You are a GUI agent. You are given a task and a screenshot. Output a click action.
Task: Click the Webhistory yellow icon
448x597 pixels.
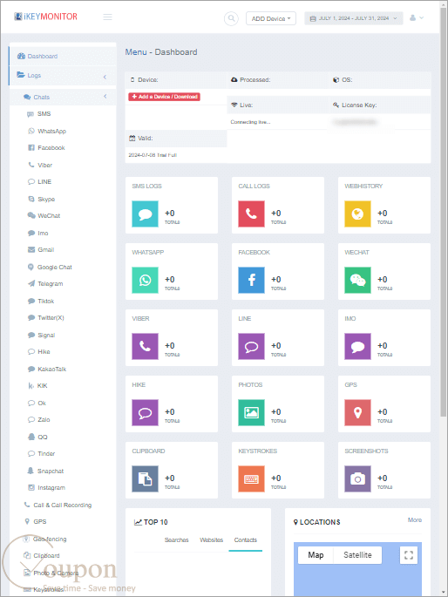point(357,214)
